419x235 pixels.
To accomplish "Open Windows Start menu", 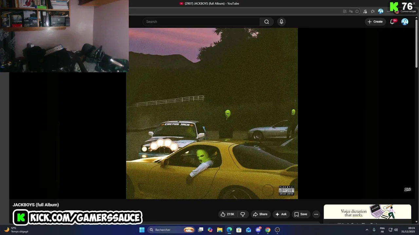I will tap(142, 230).
